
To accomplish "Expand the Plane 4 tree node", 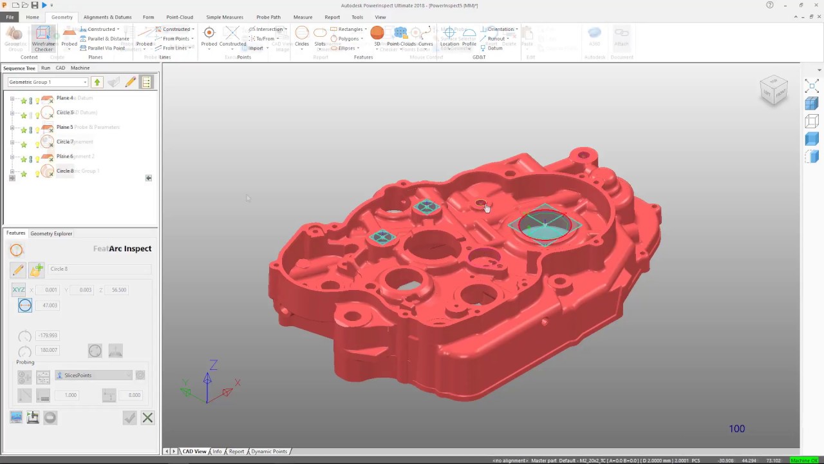I will (x=12, y=99).
